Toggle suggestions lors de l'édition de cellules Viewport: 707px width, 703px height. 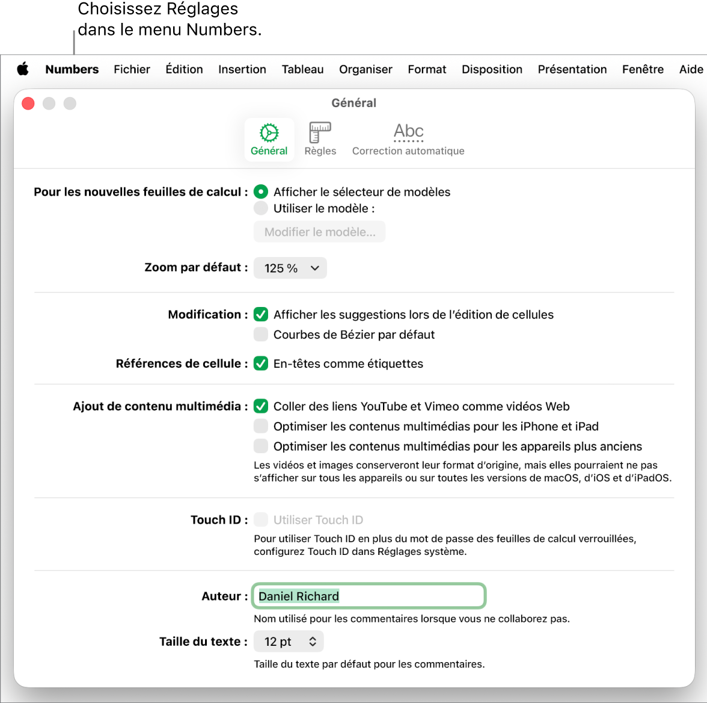[261, 314]
